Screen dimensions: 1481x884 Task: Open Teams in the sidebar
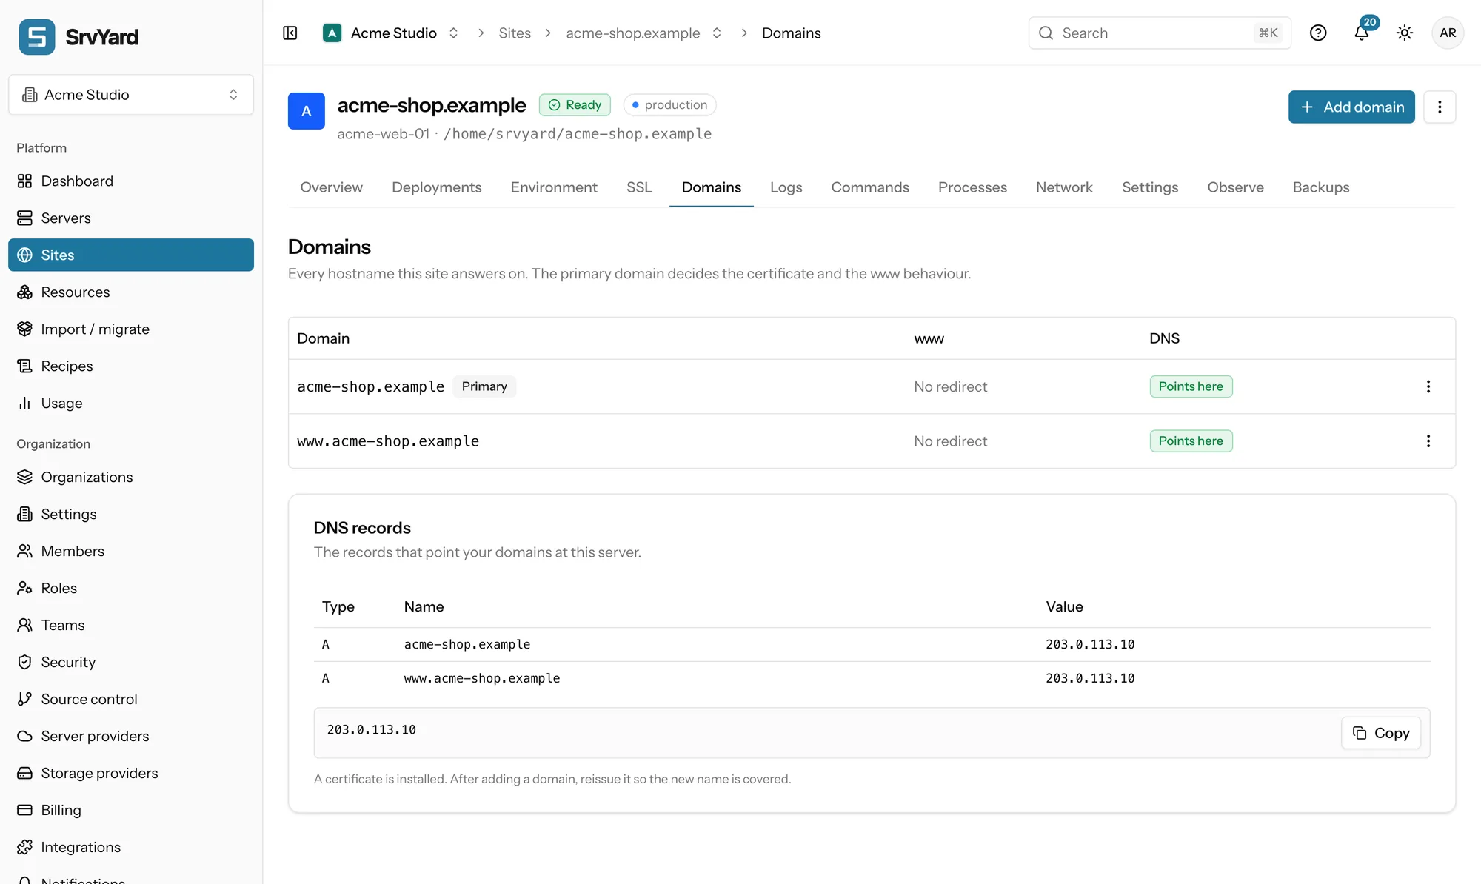pos(131,626)
